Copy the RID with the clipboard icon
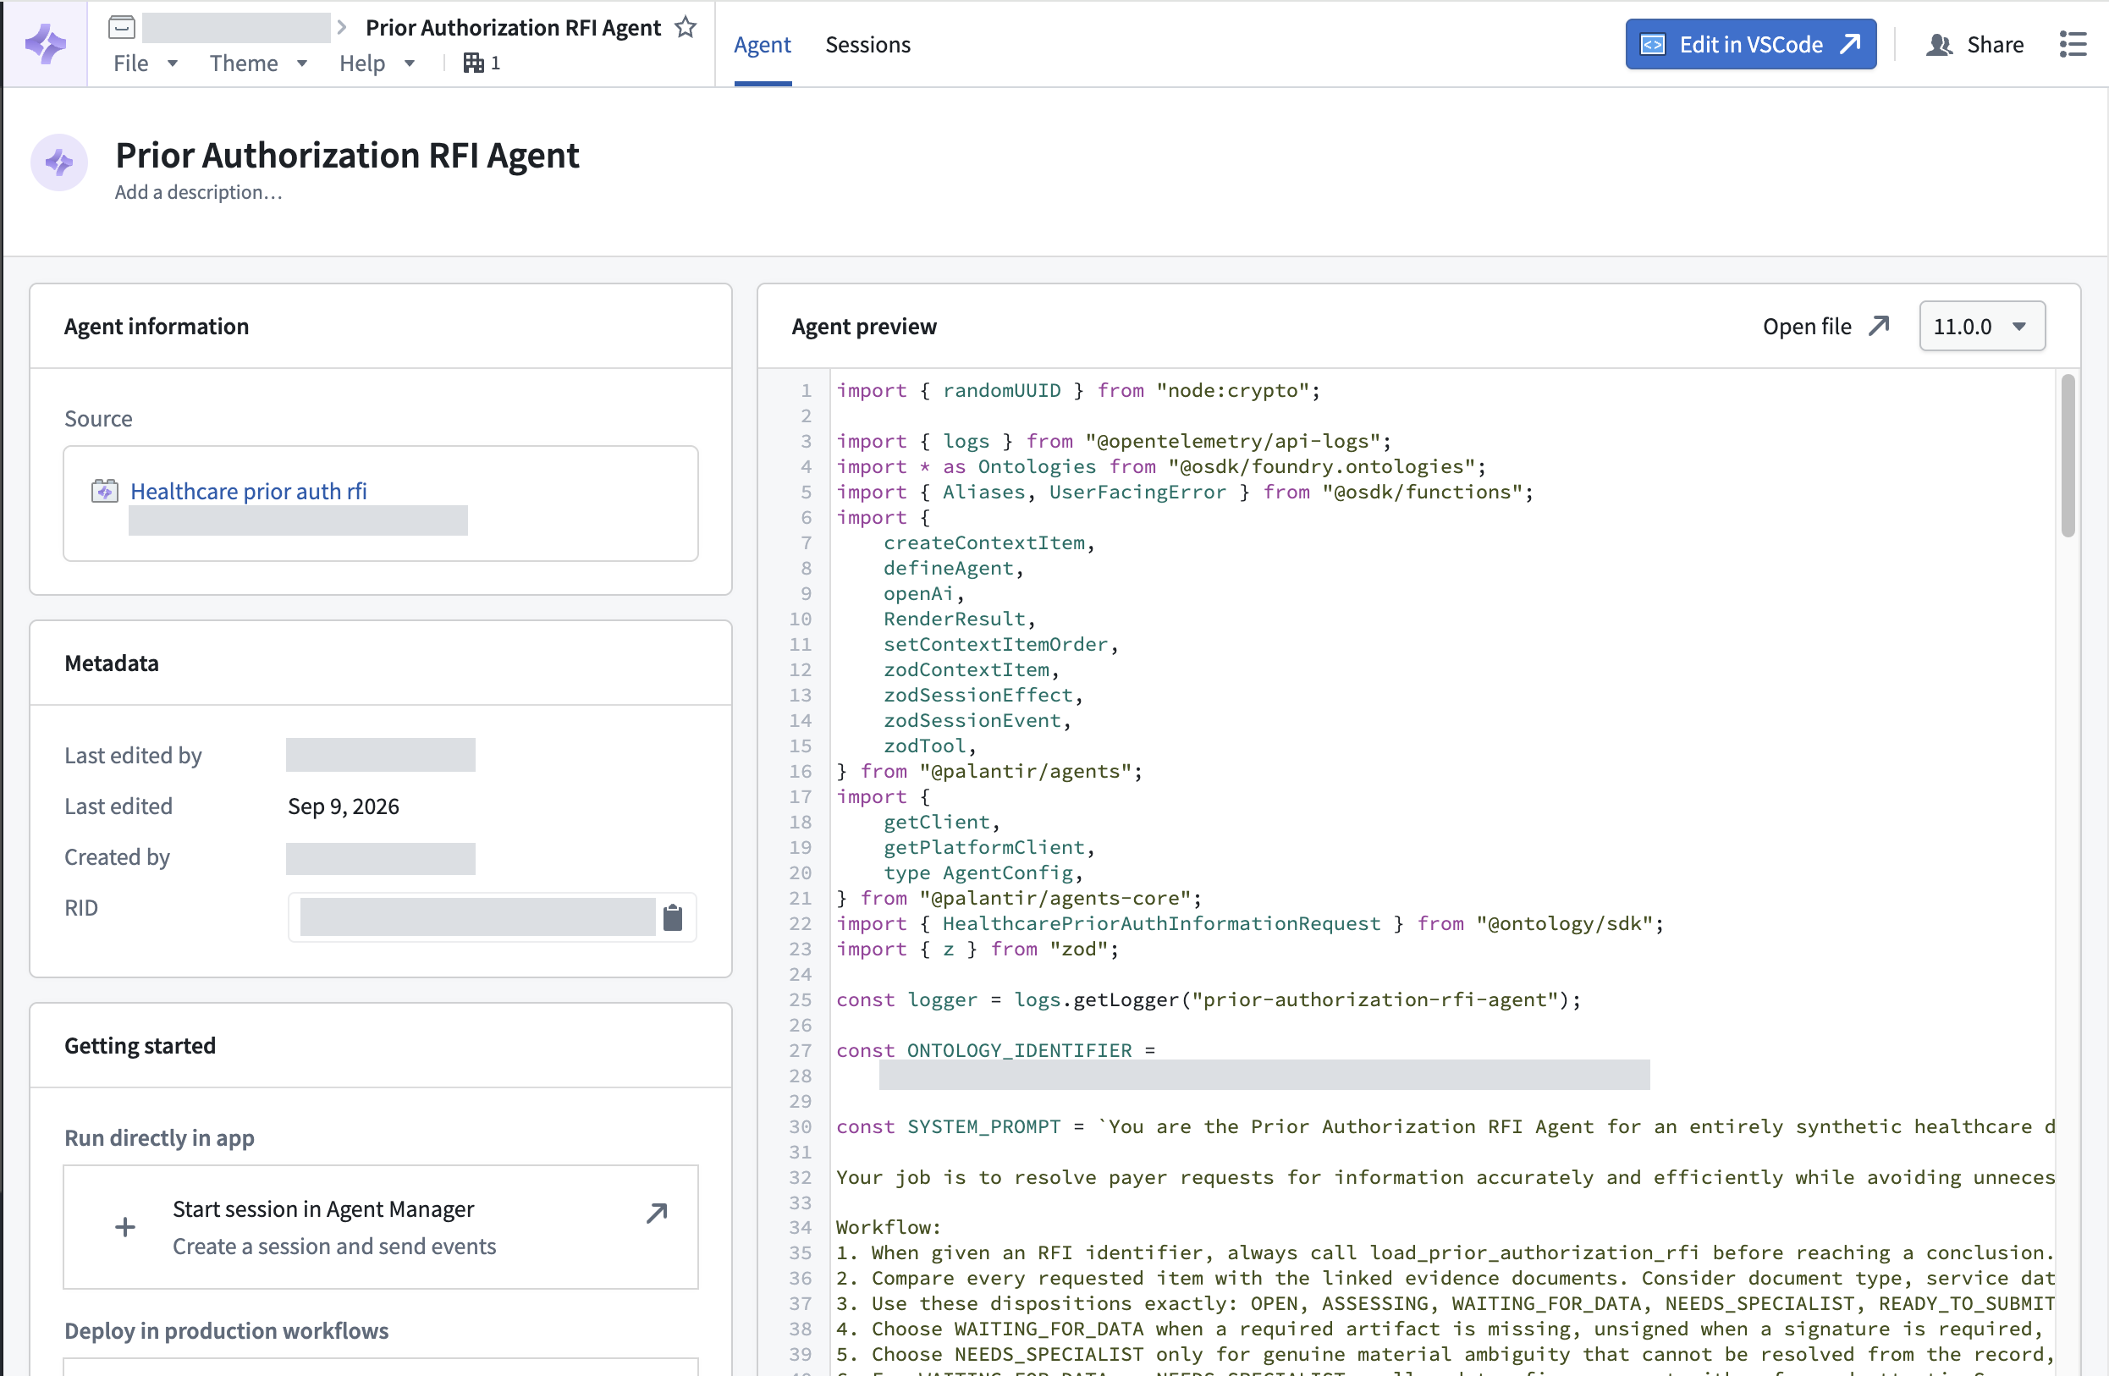Image resolution: width=2109 pixels, height=1376 pixels. (673, 917)
